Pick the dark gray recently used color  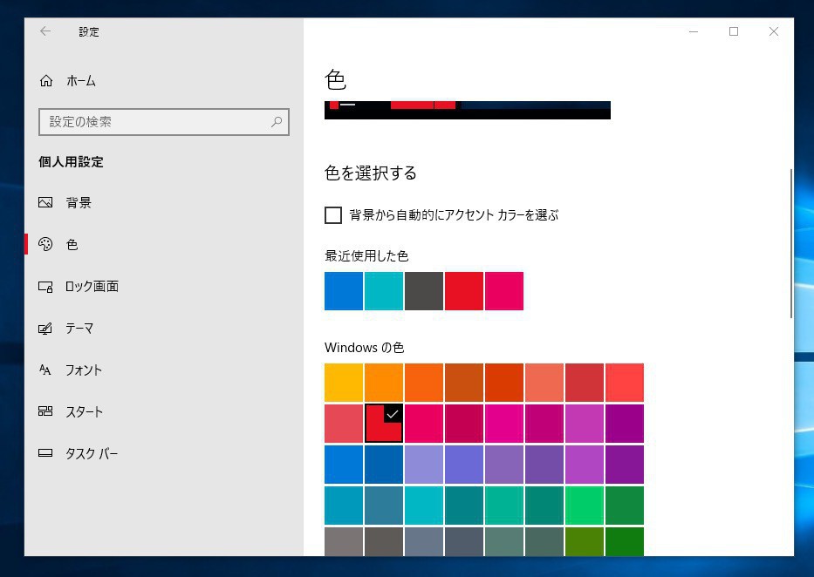[423, 291]
